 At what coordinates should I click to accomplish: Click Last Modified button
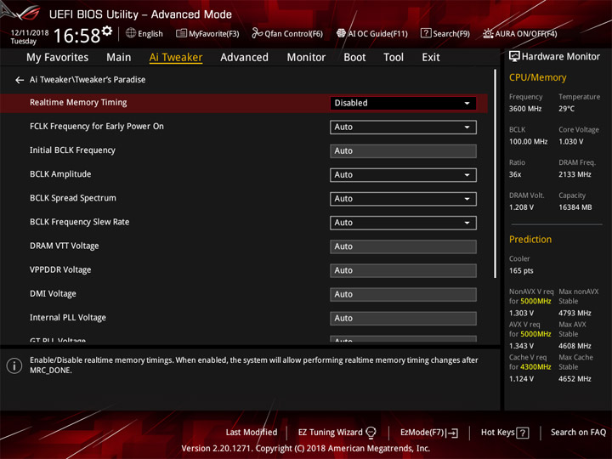(252, 433)
